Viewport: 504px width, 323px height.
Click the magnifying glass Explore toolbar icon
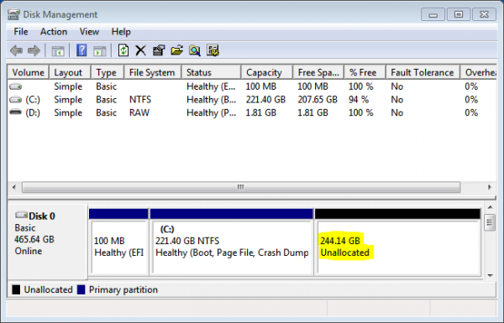click(195, 50)
